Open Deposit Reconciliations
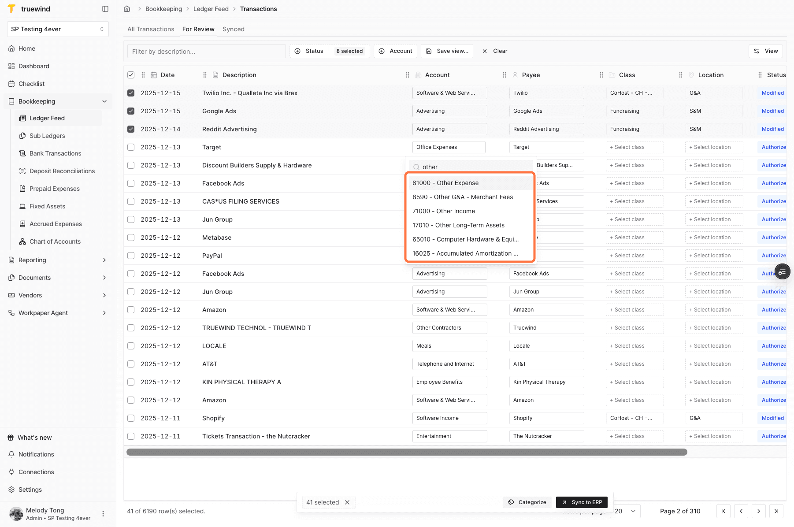 click(62, 171)
